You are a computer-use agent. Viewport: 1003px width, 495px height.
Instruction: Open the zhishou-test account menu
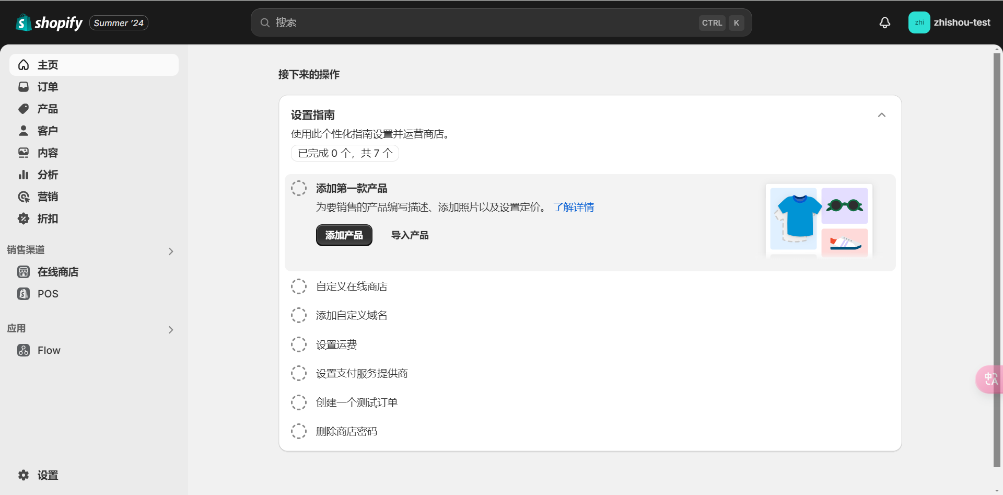coord(949,22)
